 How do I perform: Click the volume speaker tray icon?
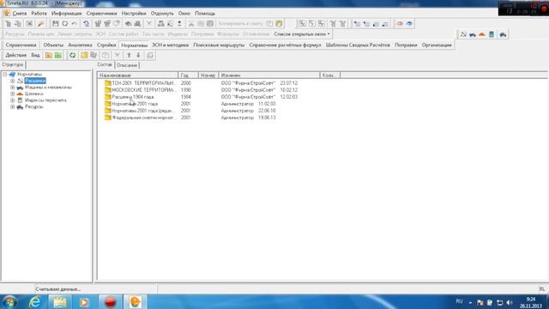510,302
